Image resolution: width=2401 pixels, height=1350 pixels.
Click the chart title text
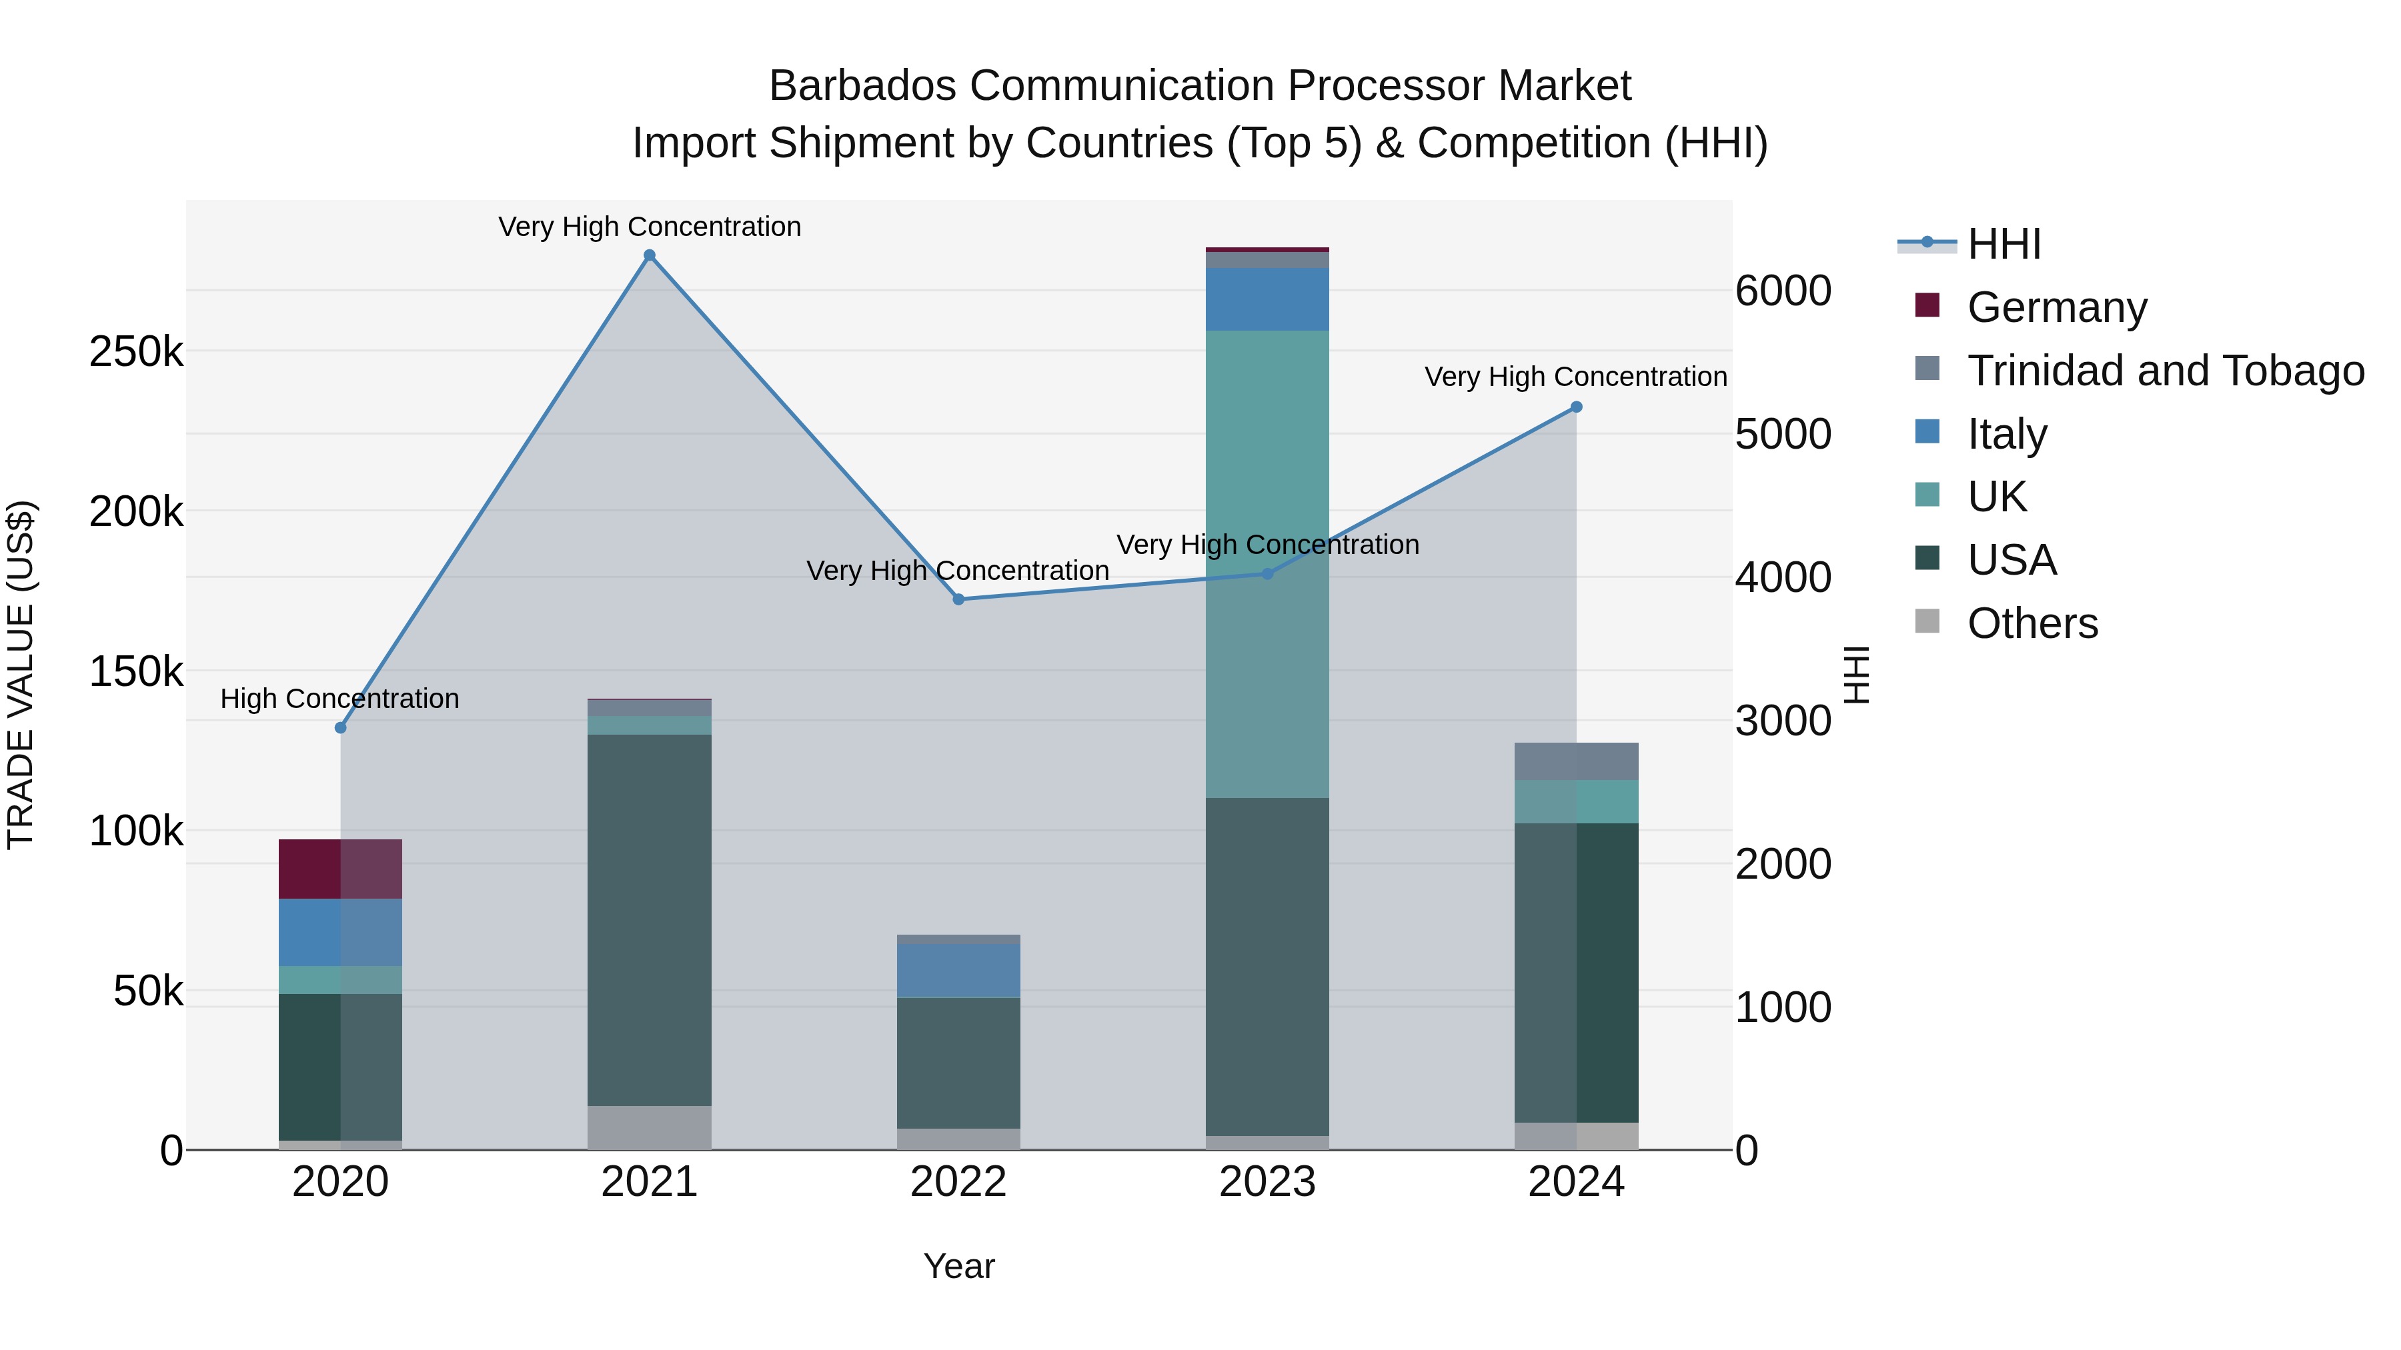coord(1200,113)
